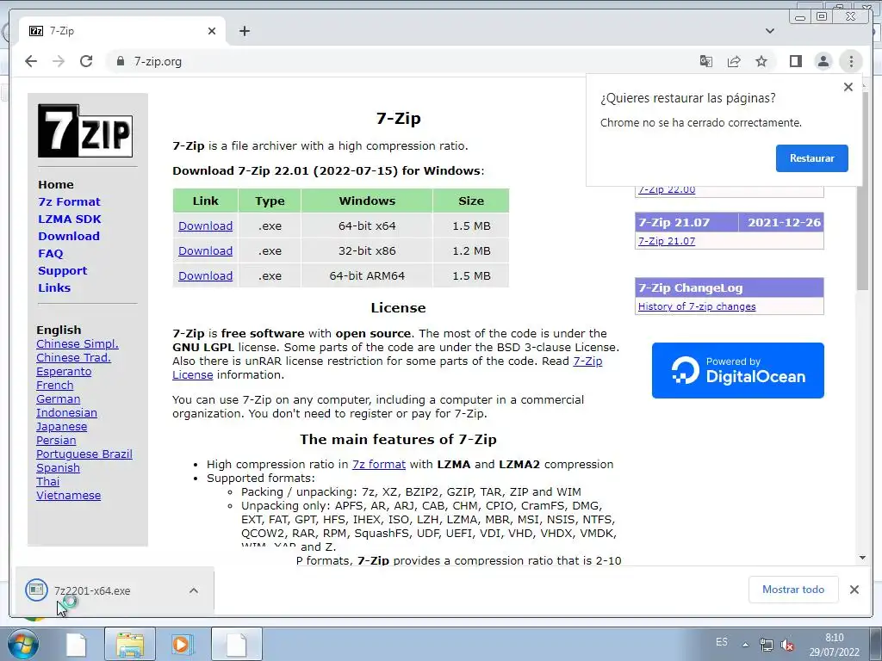
Task: Open the Support page
Action: 62,271
